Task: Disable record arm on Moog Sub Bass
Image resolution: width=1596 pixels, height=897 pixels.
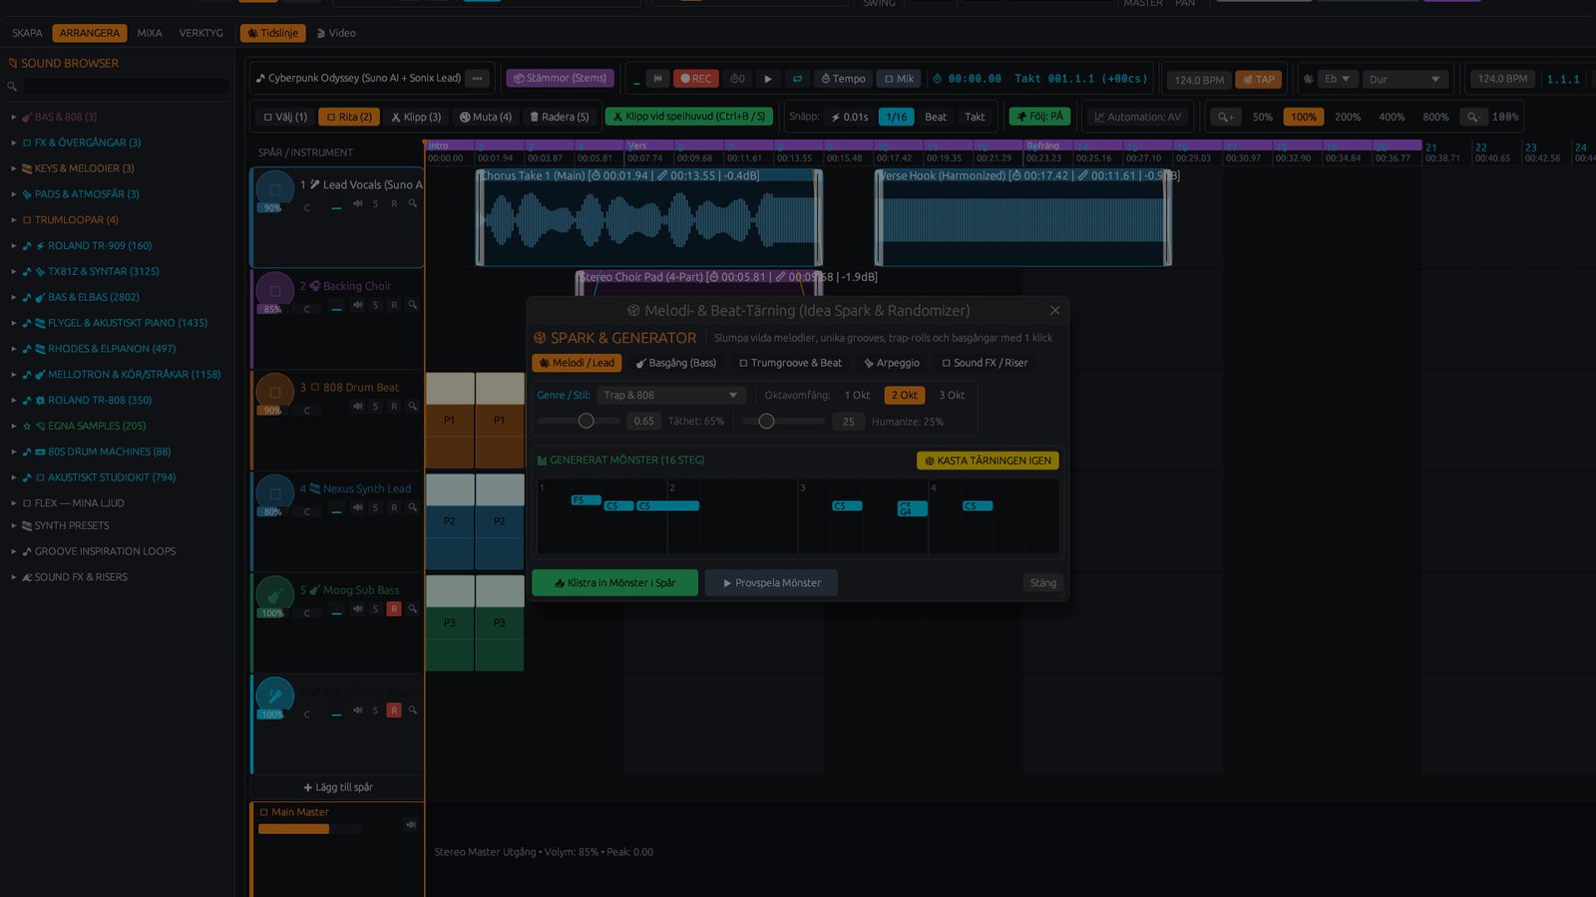Action: click(394, 609)
